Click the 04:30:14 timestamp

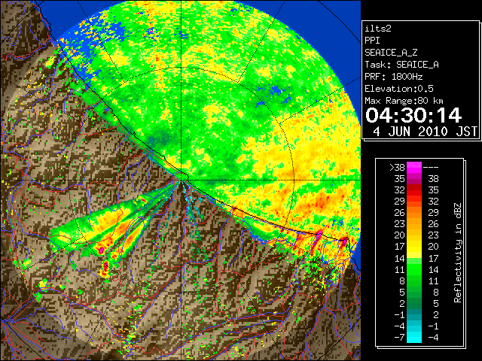[x=413, y=115]
